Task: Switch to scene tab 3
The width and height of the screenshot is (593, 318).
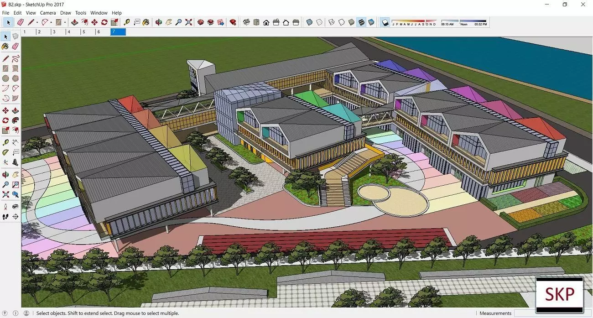Action: coord(58,32)
